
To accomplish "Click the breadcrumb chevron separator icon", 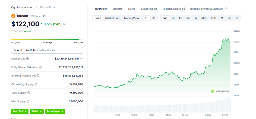I will pyautogui.click(x=37, y=7).
